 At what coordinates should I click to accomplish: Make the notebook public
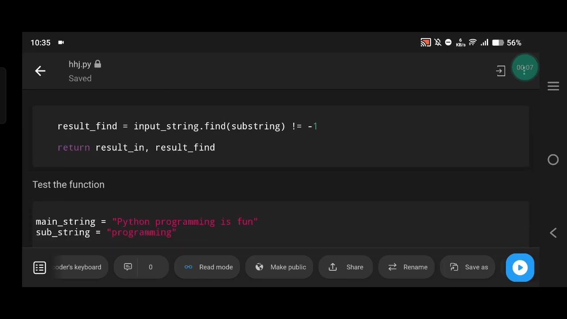[279, 267]
